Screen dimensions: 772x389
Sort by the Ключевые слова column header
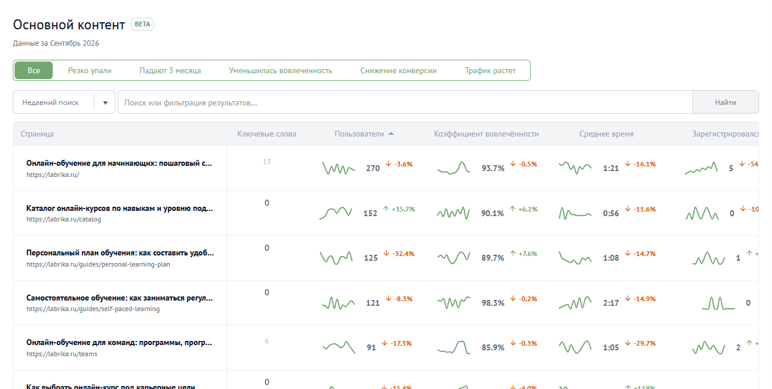267,134
